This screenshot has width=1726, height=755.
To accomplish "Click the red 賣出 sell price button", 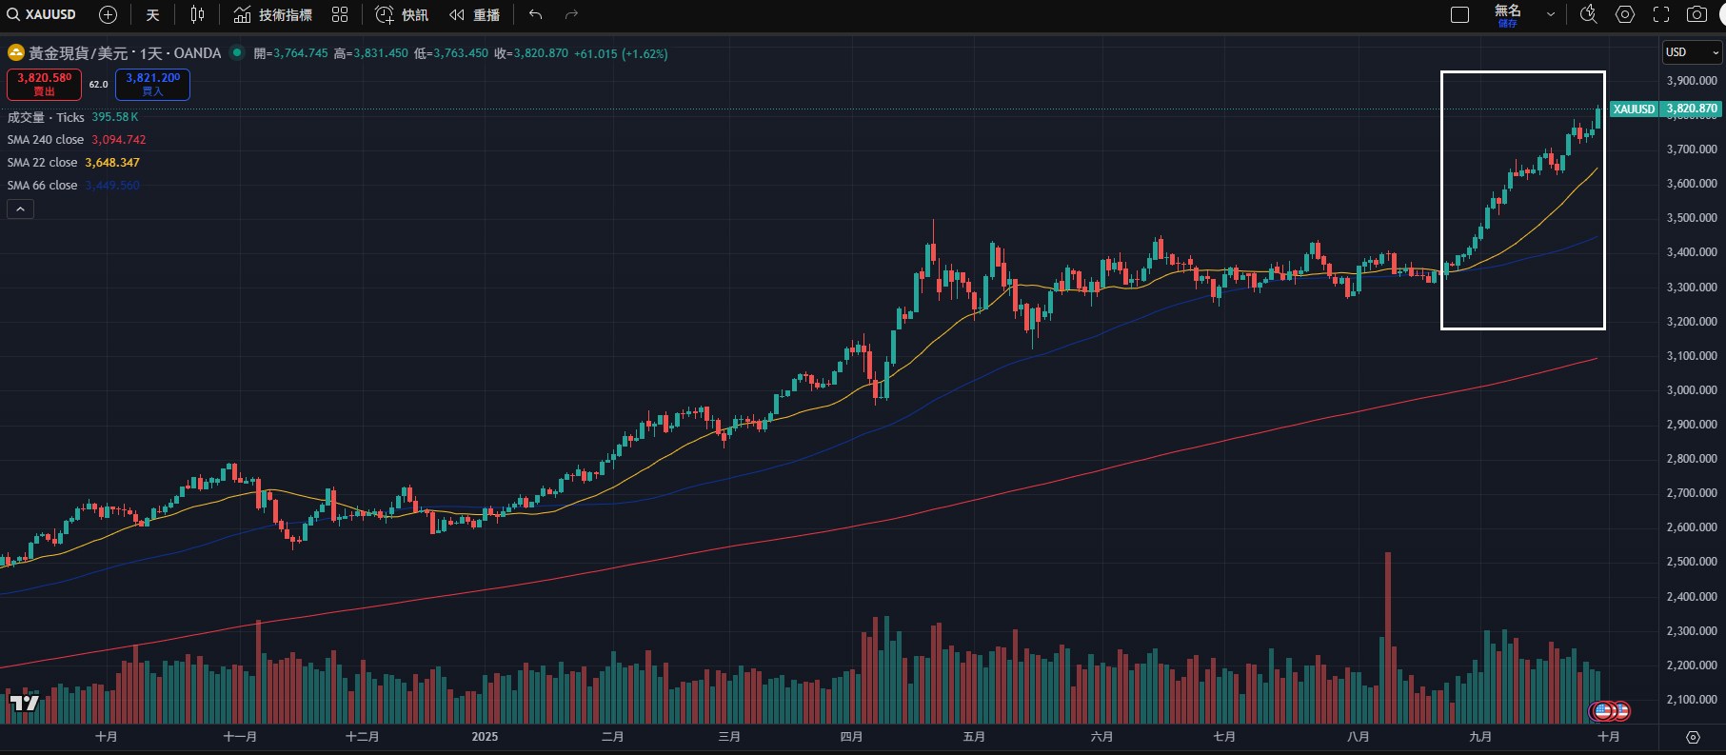I will [x=44, y=84].
